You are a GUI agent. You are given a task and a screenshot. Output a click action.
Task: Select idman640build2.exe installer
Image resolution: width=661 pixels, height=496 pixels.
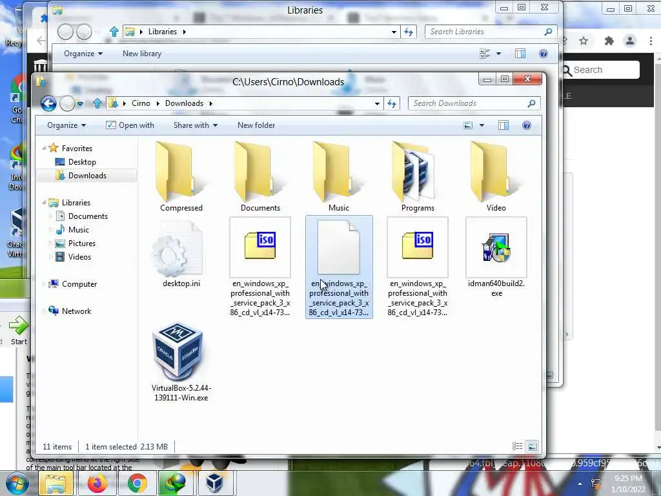coord(496,257)
